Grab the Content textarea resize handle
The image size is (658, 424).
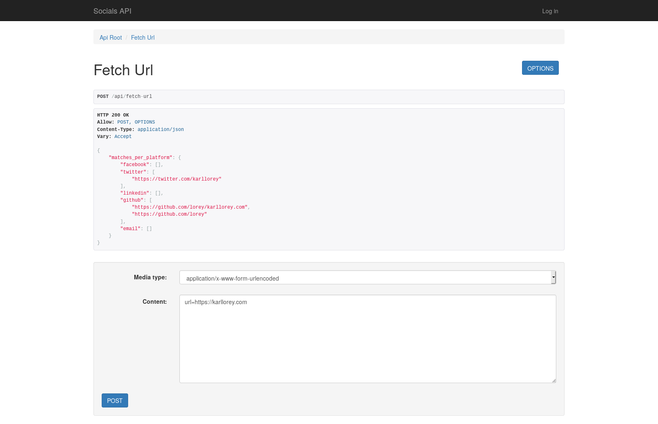[x=554, y=381]
